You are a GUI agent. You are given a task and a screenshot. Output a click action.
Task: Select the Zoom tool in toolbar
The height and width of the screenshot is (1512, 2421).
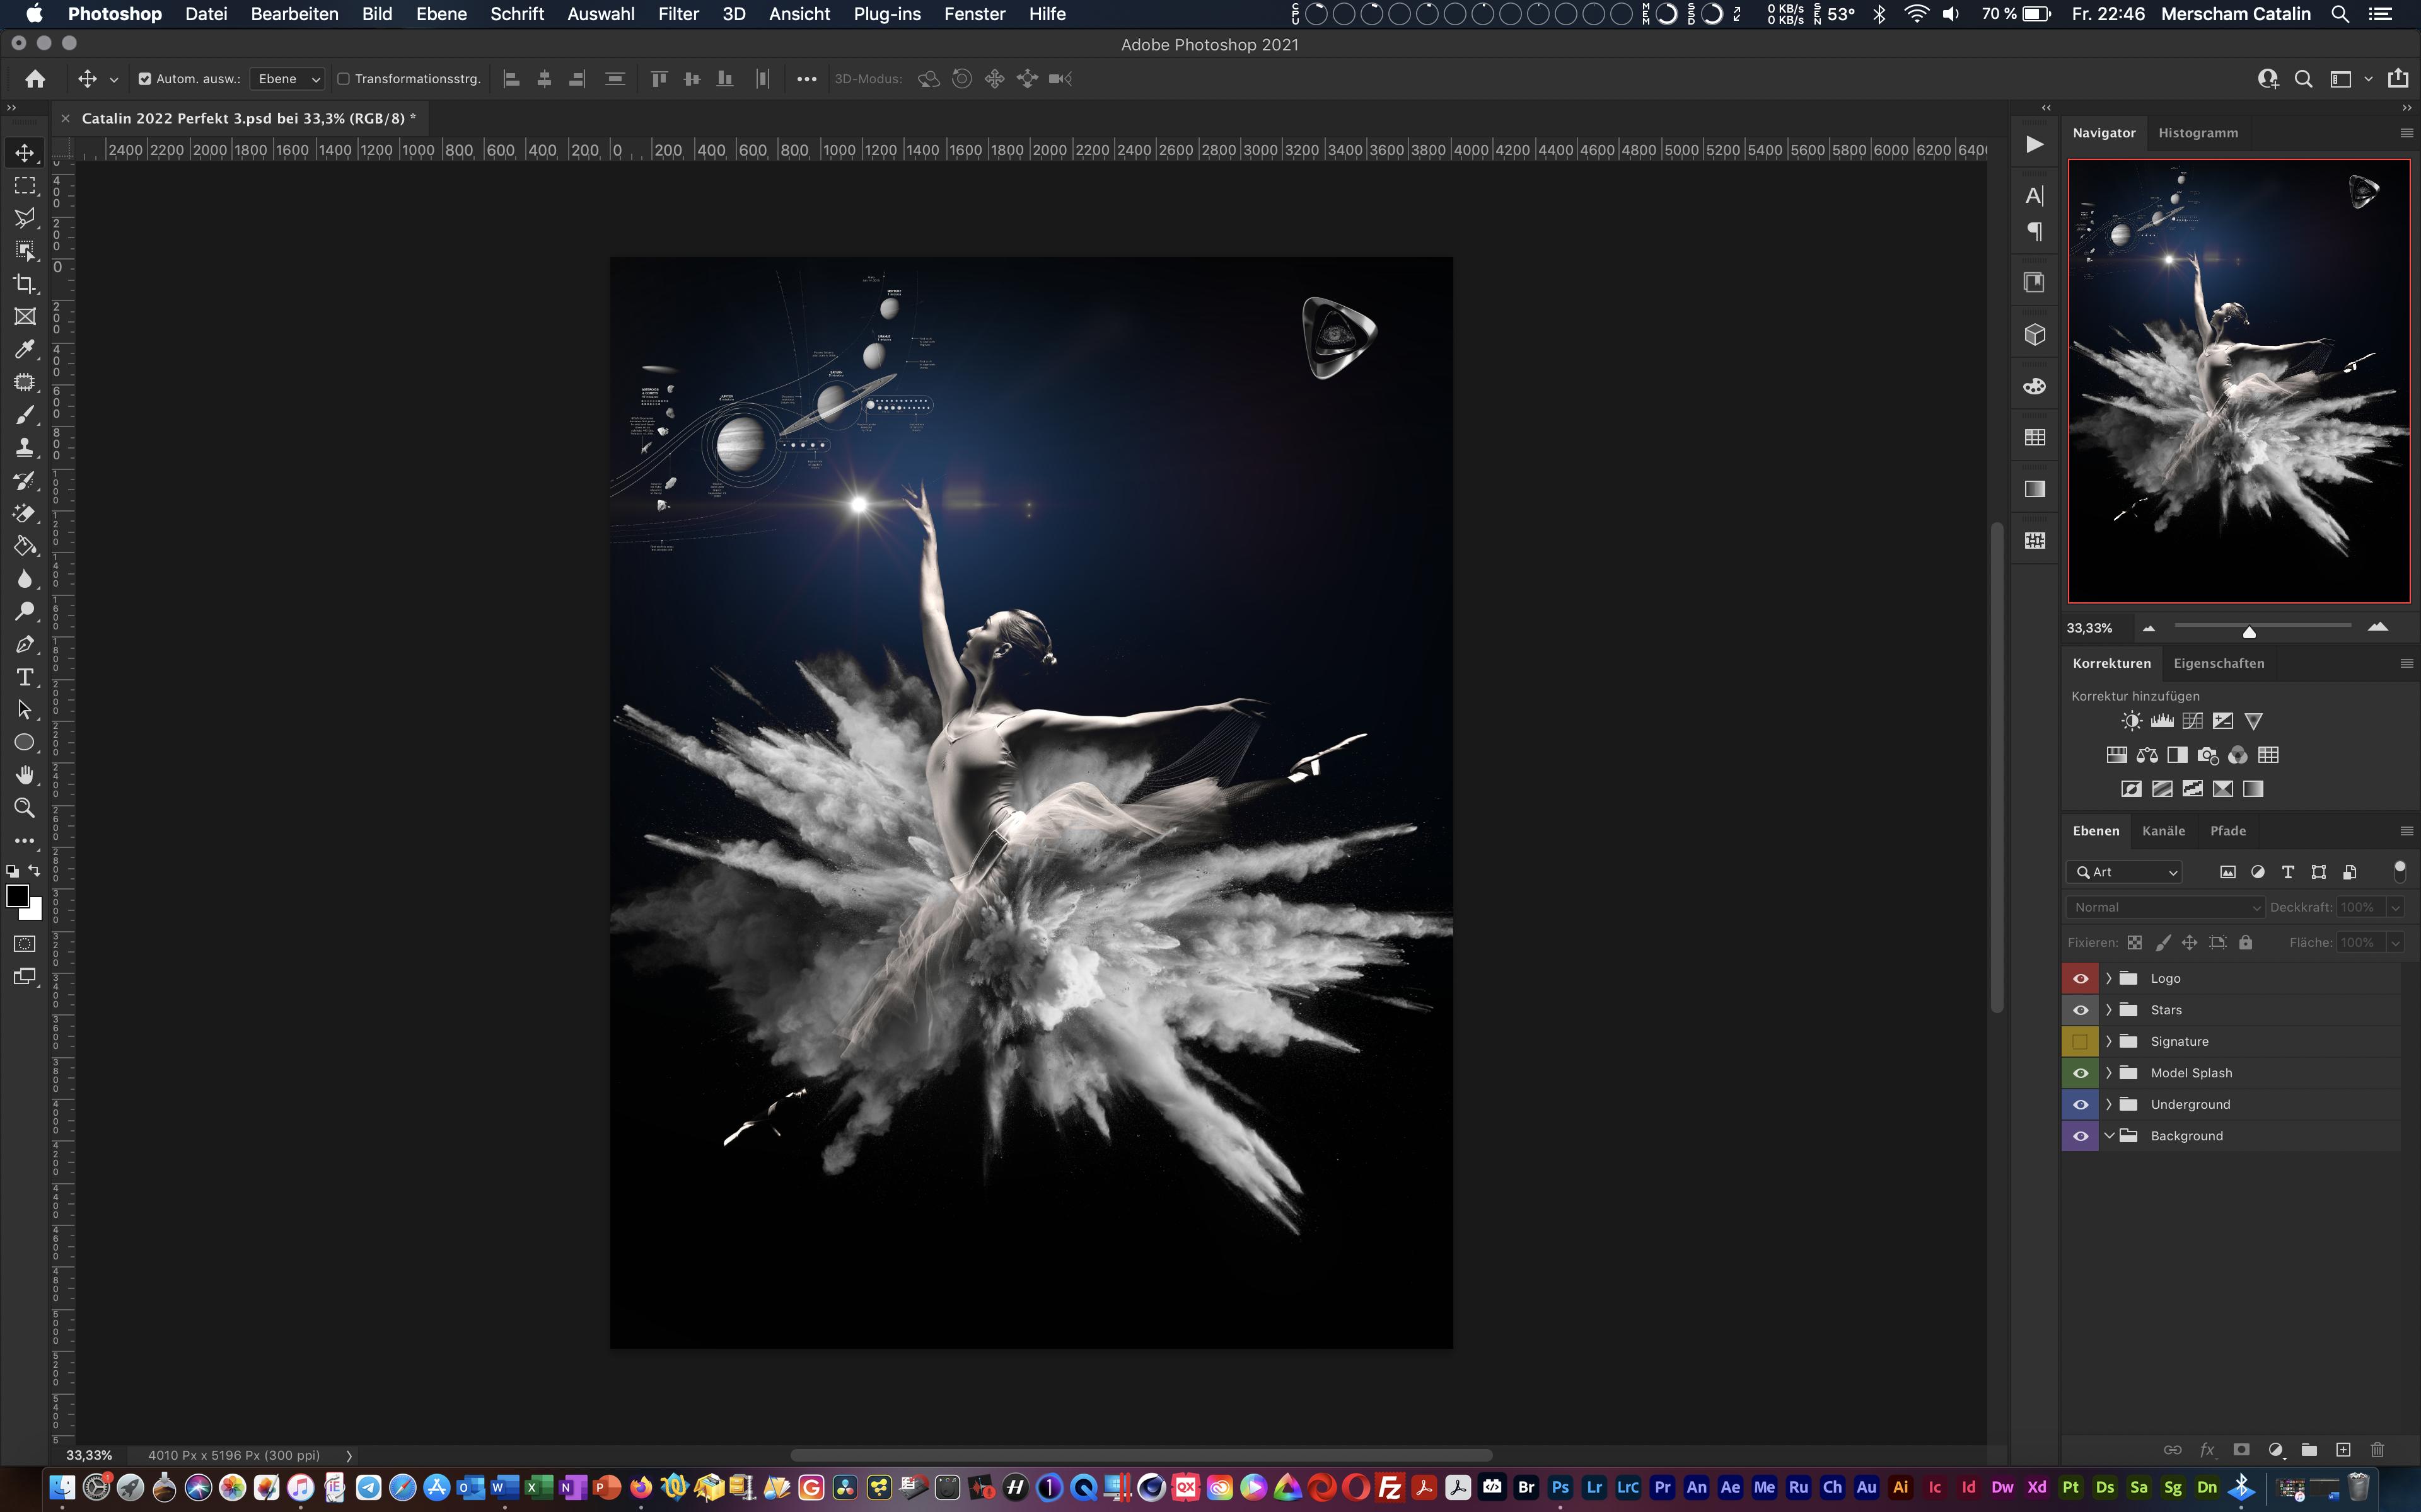tap(25, 808)
